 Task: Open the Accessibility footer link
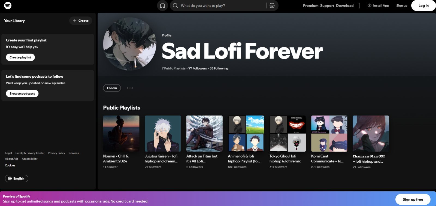[30, 159]
